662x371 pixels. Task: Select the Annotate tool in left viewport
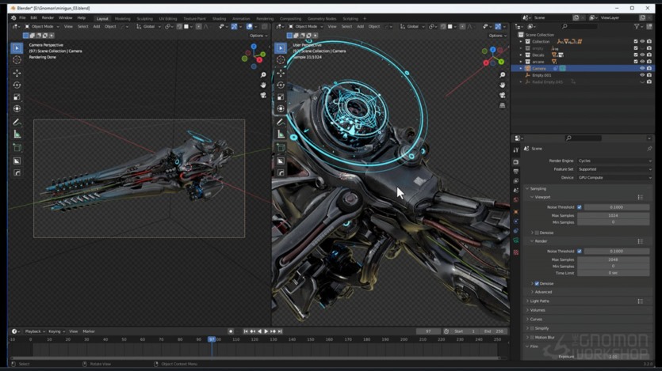(x=17, y=123)
